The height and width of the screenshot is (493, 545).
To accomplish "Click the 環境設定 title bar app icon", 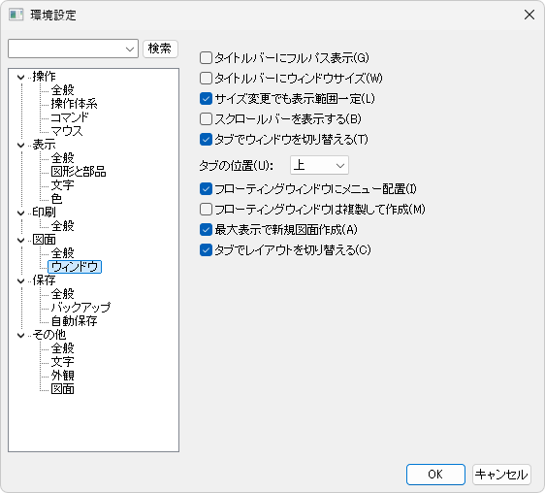I will tap(16, 15).
